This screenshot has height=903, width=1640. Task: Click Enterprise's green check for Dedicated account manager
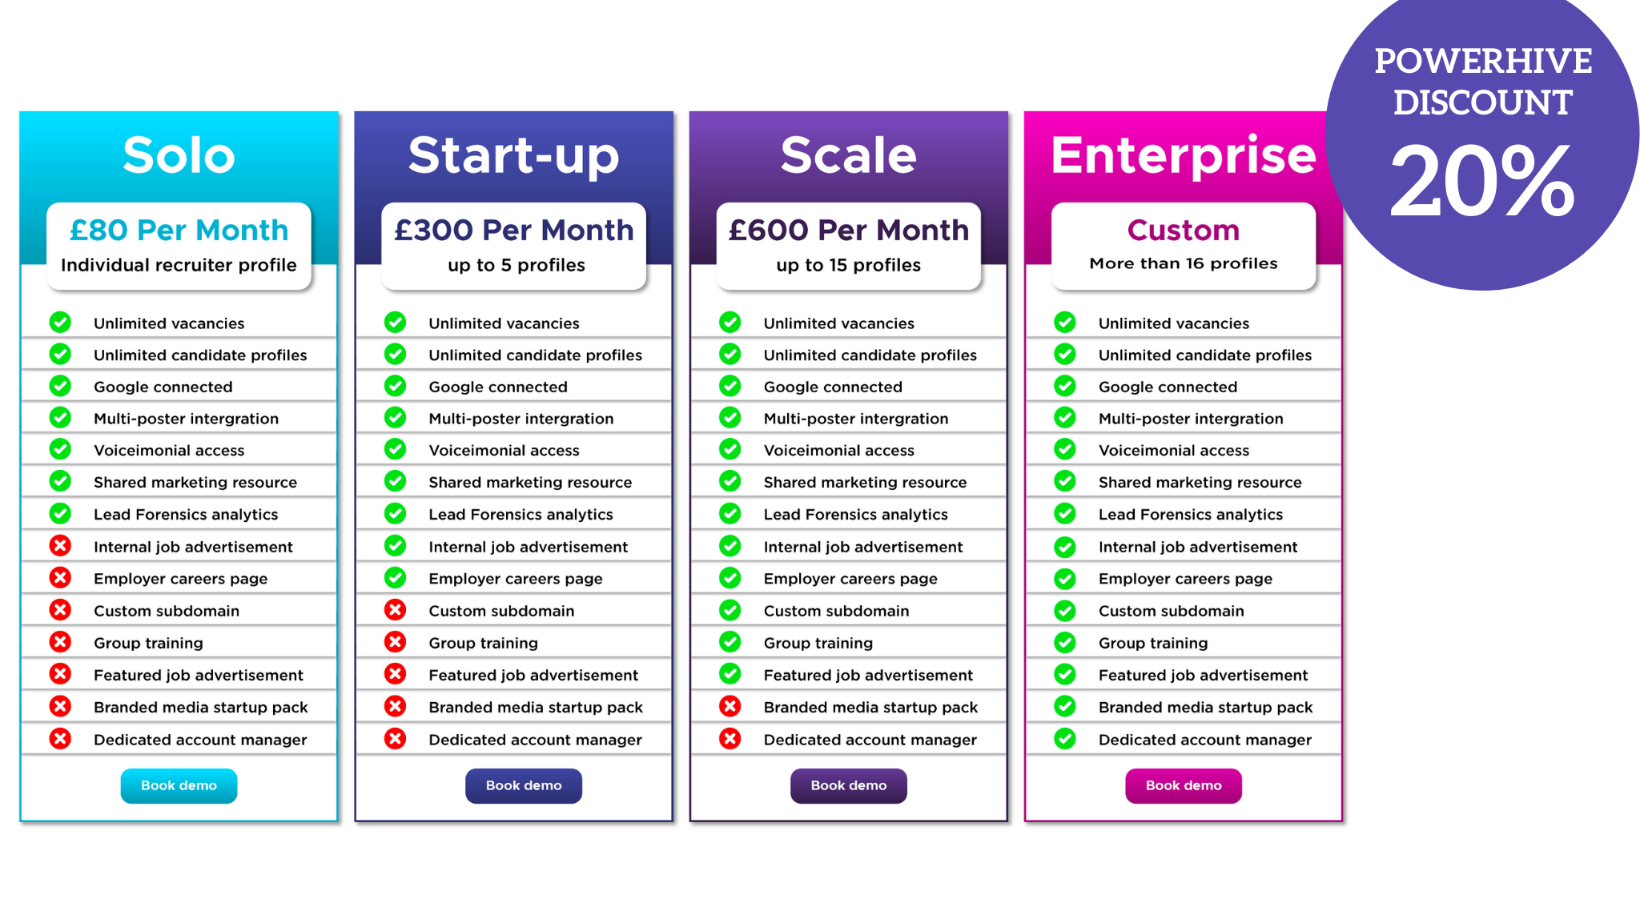[1064, 739]
